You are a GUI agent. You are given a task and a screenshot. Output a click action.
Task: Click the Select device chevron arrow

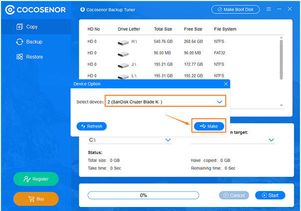[x=220, y=102]
